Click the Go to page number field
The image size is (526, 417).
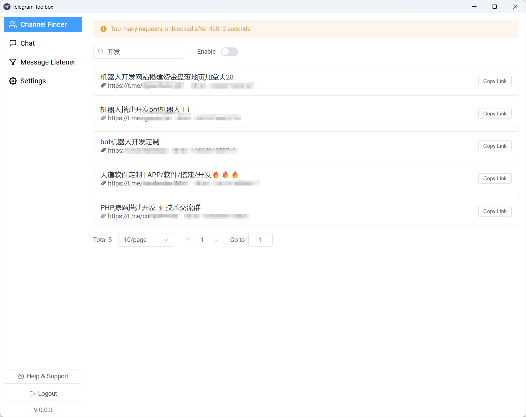(x=260, y=240)
